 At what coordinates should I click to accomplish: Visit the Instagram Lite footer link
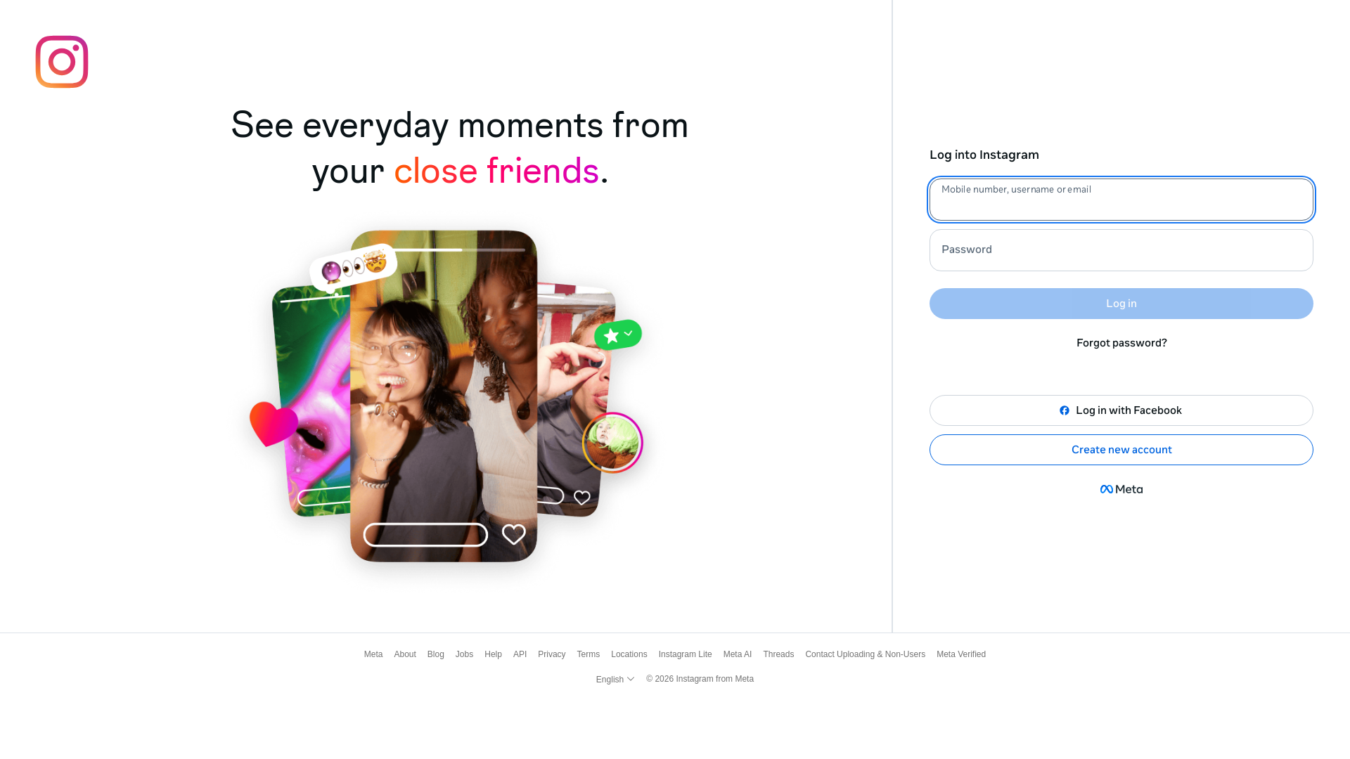point(686,654)
